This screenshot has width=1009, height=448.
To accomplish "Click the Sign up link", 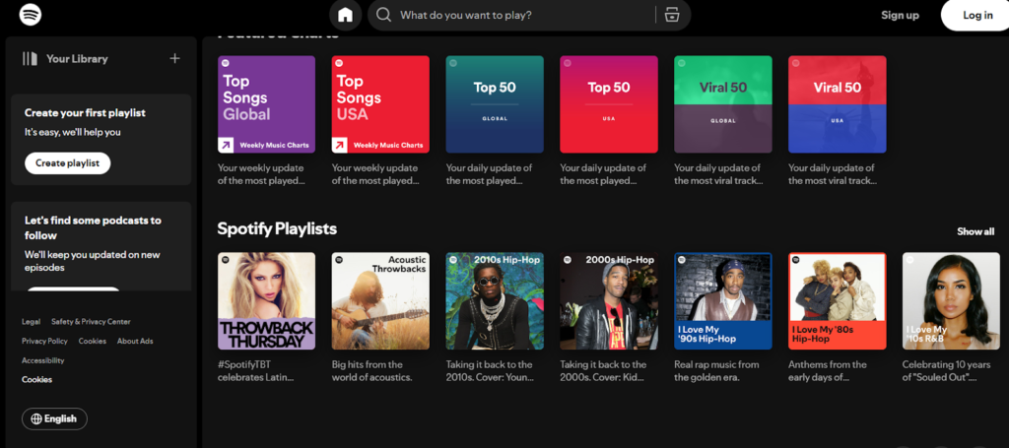I will 900,16.
